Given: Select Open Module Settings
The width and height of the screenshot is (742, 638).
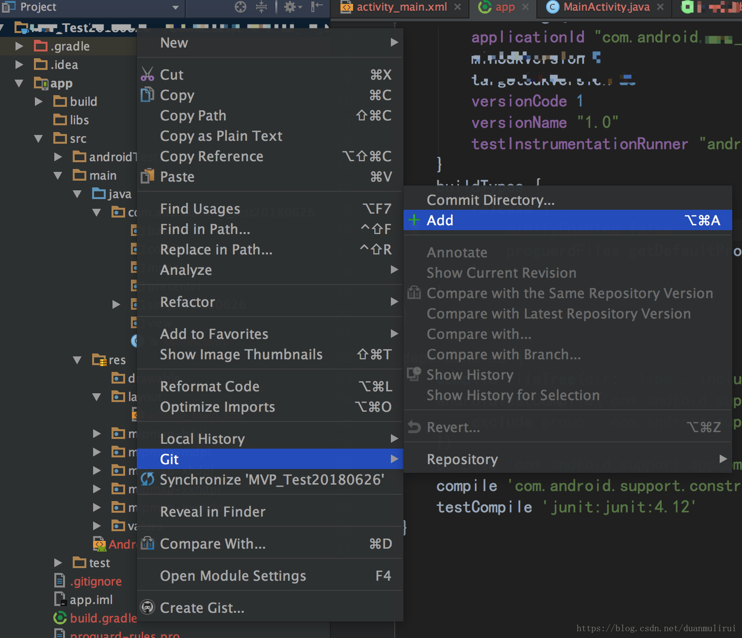Looking at the screenshot, I should [270, 576].
